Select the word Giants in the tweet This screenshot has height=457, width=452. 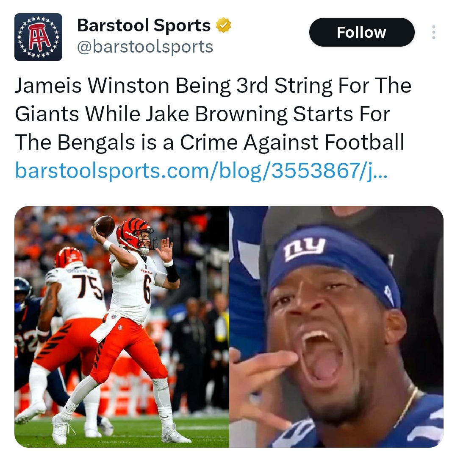coord(47,114)
